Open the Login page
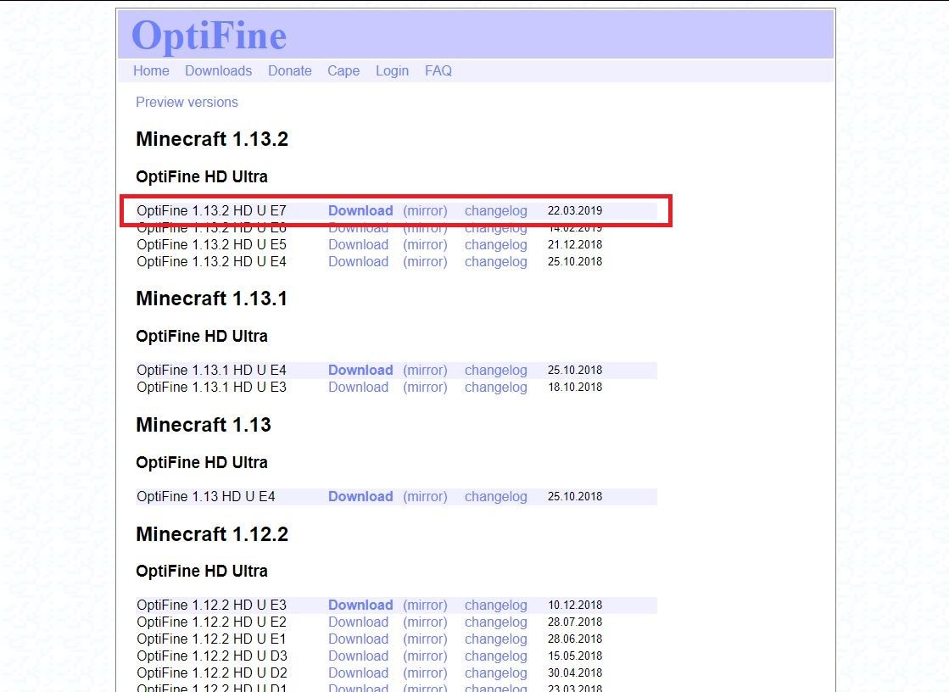This screenshot has width=949, height=692. 392,71
